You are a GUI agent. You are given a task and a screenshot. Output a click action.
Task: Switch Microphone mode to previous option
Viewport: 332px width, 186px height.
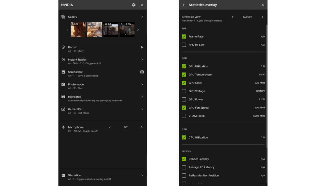click(x=110, y=127)
